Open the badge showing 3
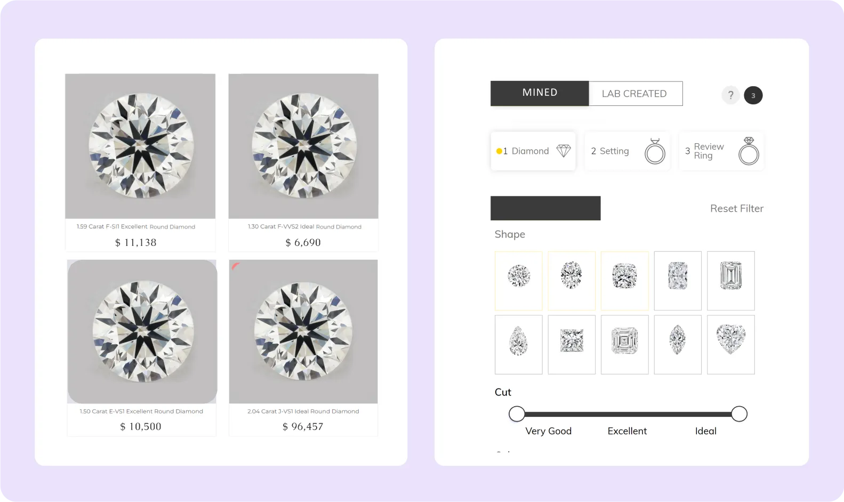Screen dimensions: 844x502 point(753,95)
